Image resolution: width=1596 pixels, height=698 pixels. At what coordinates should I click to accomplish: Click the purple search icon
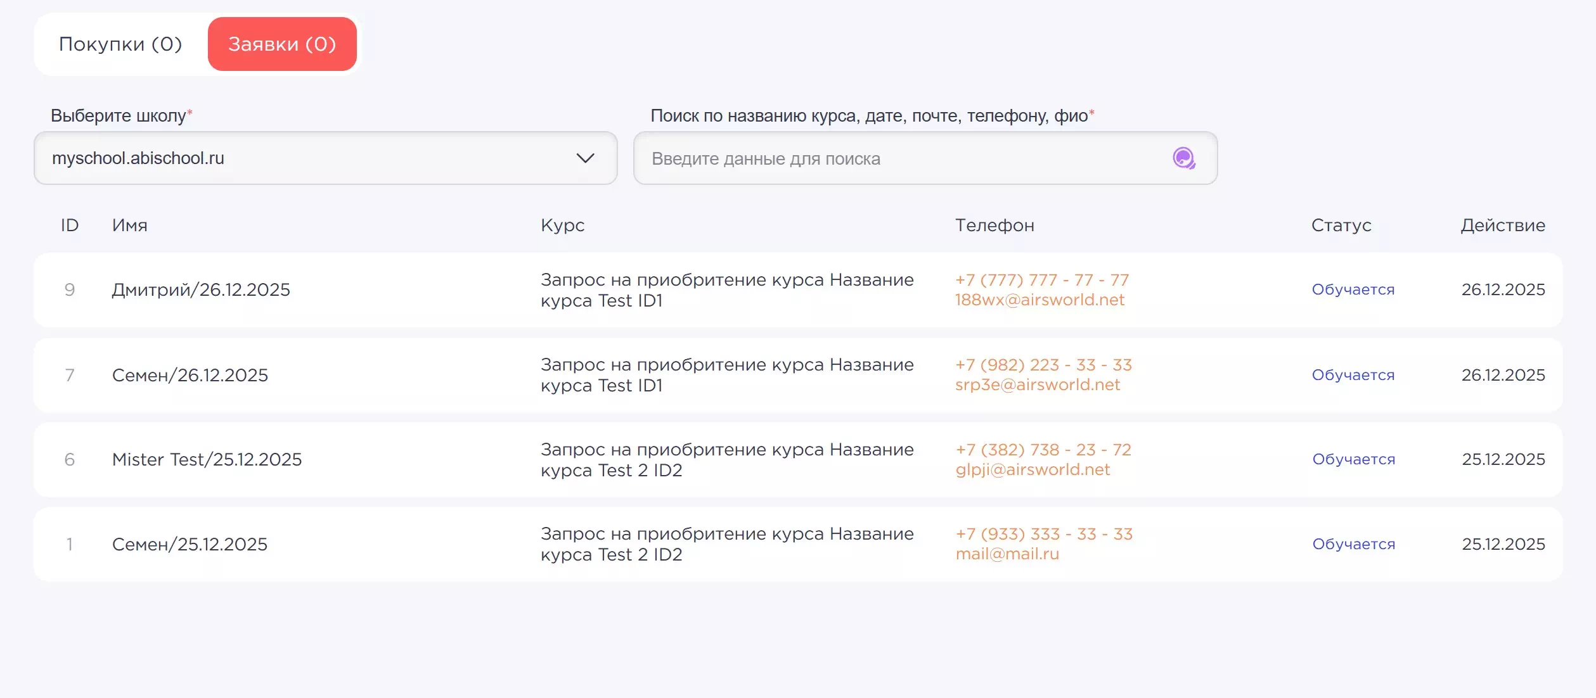tap(1183, 158)
